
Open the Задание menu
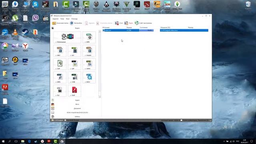coord(56,19)
